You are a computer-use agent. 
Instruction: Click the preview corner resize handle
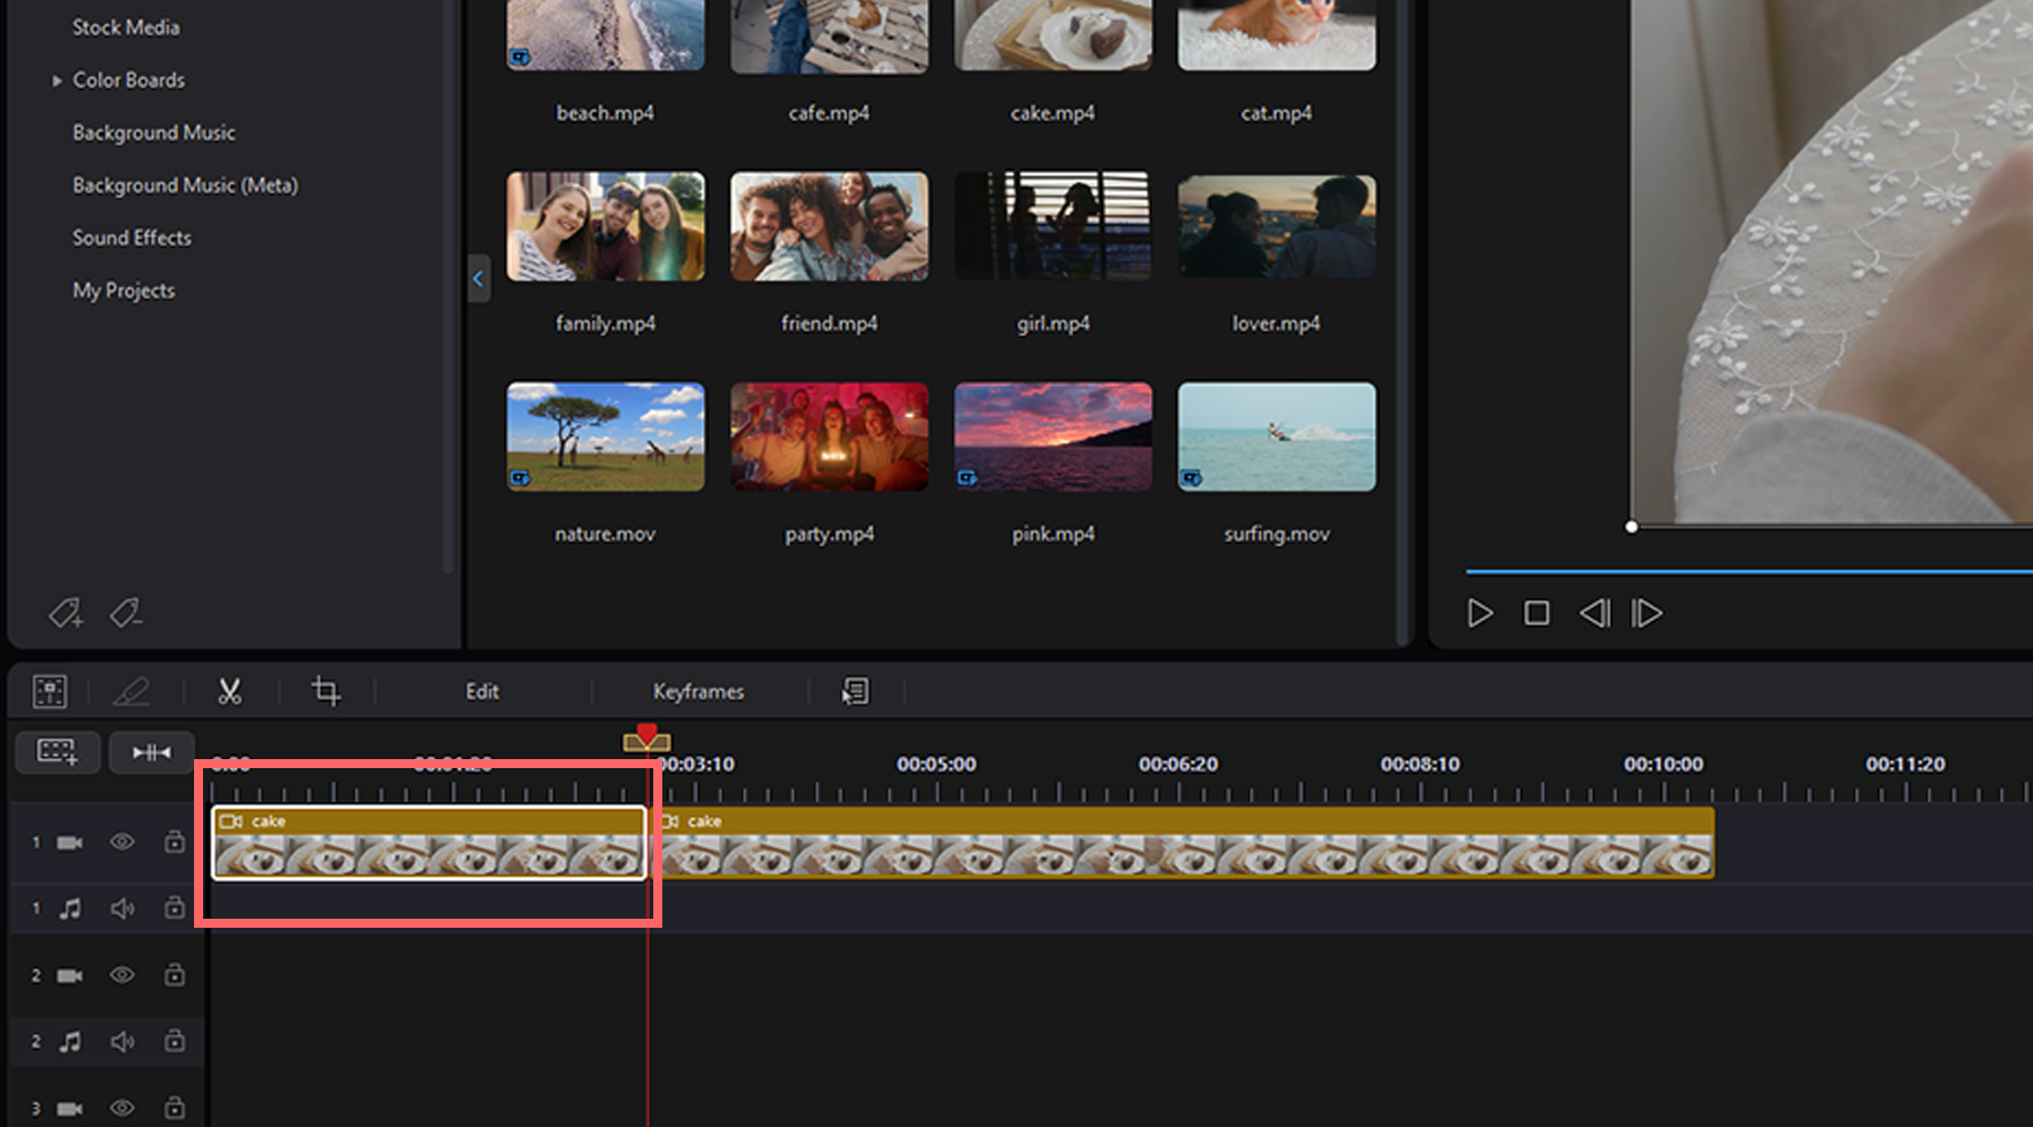(1631, 527)
